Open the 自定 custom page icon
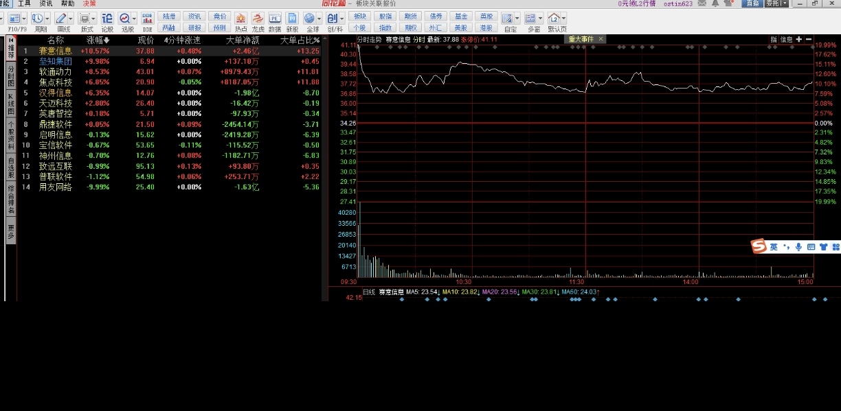 click(x=508, y=18)
